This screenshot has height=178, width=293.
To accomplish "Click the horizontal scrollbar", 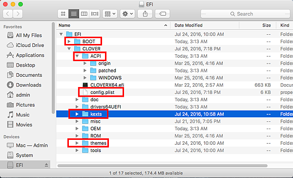I will coord(163,166).
